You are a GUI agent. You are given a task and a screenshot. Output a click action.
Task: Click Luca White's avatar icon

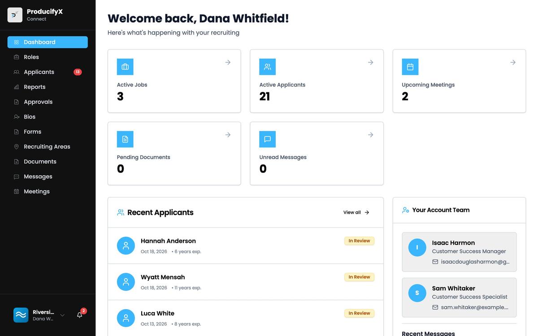(x=126, y=318)
